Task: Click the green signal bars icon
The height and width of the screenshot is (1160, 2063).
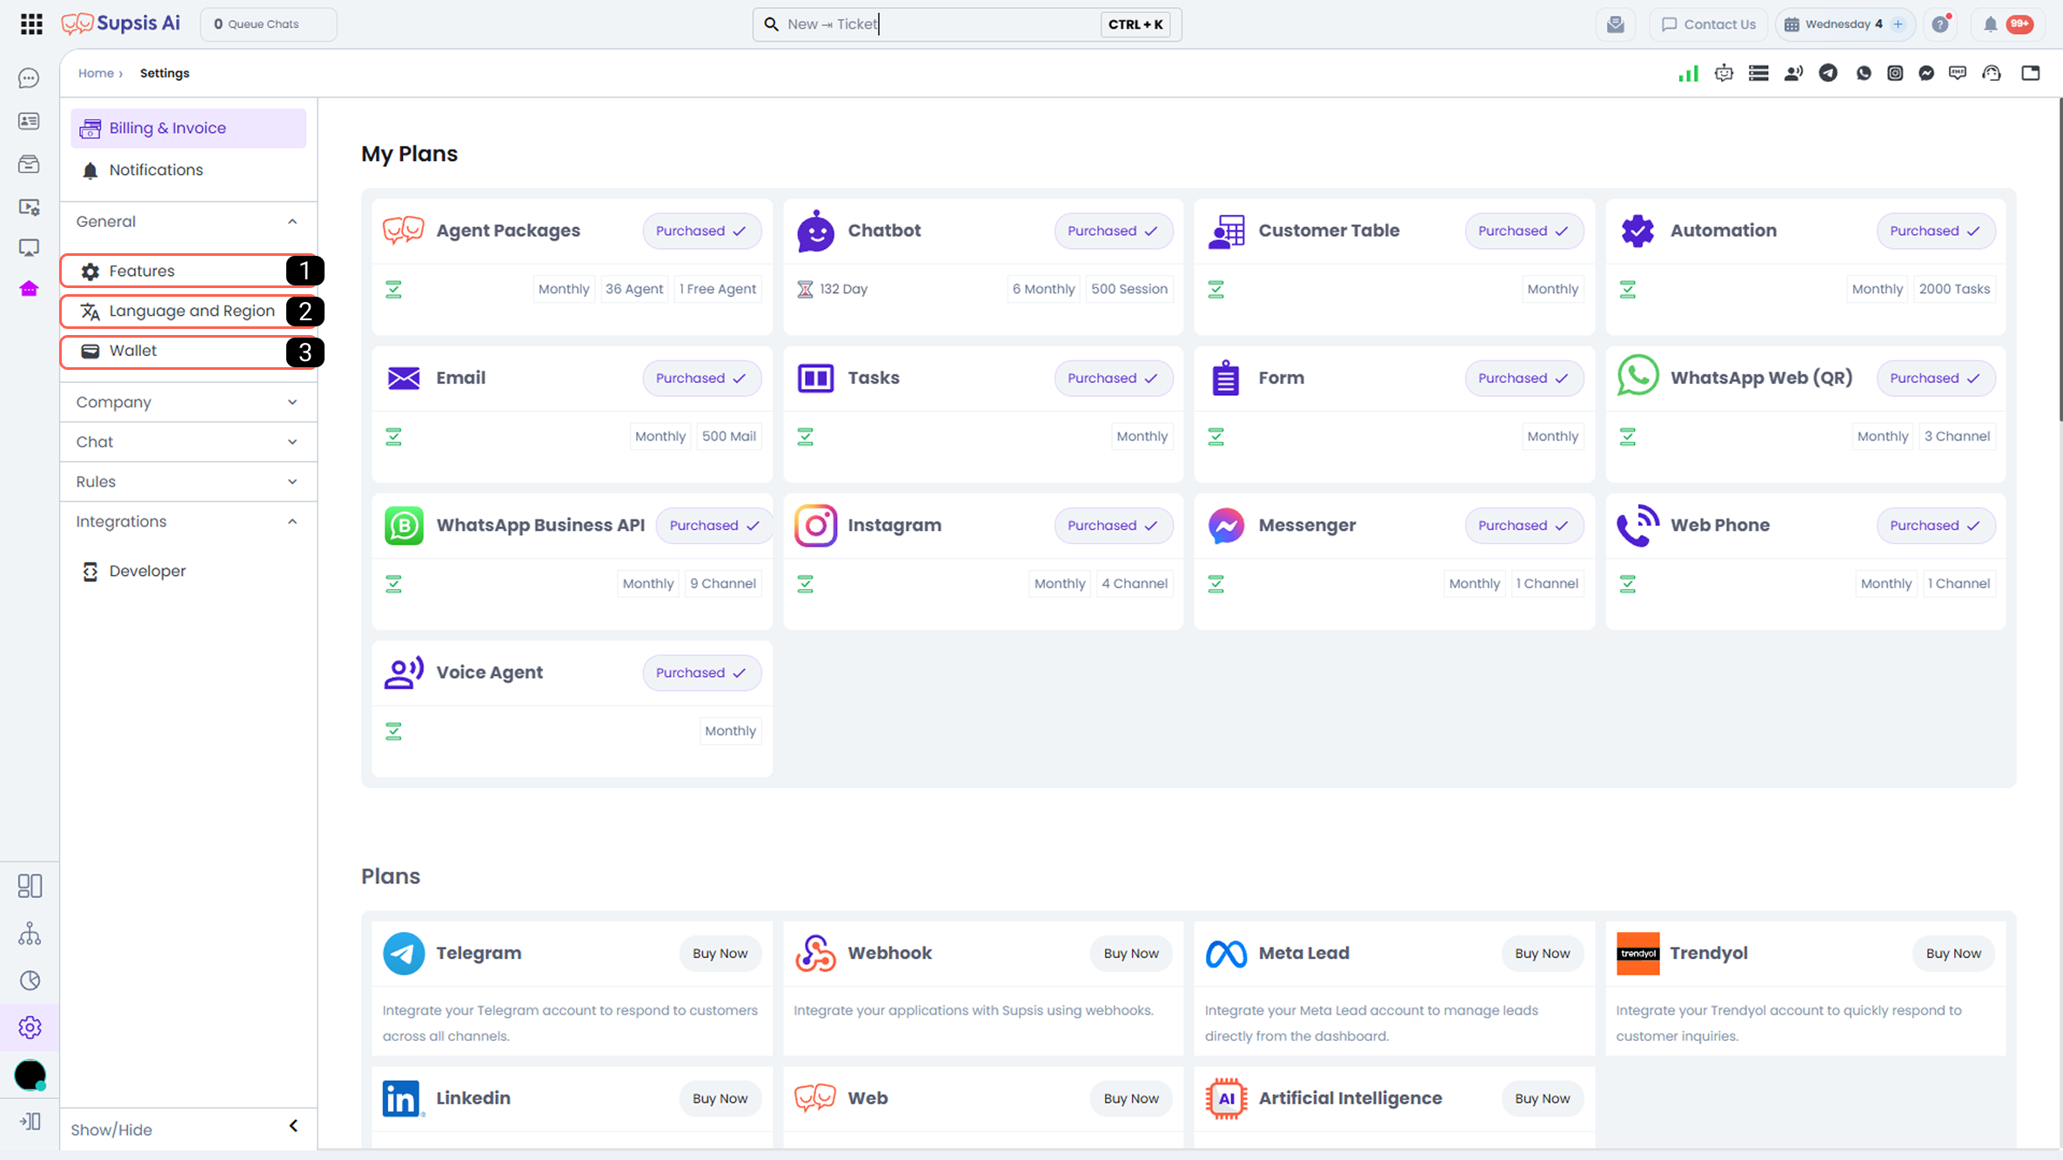Action: click(x=1688, y=73)
